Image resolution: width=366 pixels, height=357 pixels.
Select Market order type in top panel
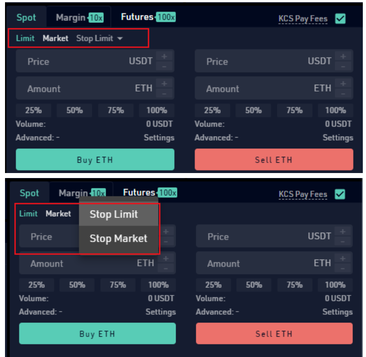(56, 38)
